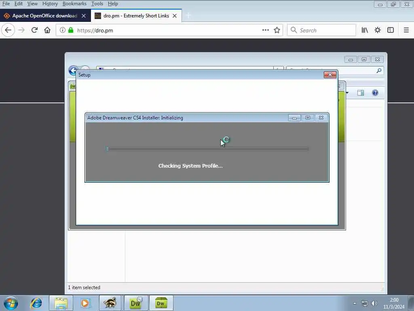This screenshot has width=414, height=311.
Task: Expand the Explorer view options dropdown arrow
Action: click(x=347, y=93)
